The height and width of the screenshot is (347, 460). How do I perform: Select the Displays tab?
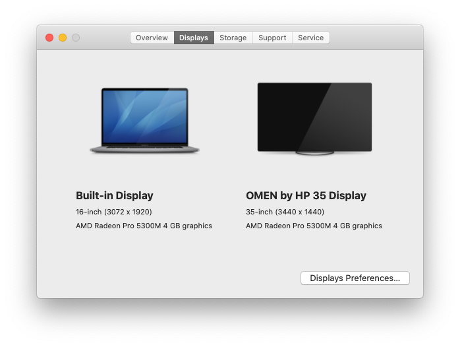coord(194,38)
